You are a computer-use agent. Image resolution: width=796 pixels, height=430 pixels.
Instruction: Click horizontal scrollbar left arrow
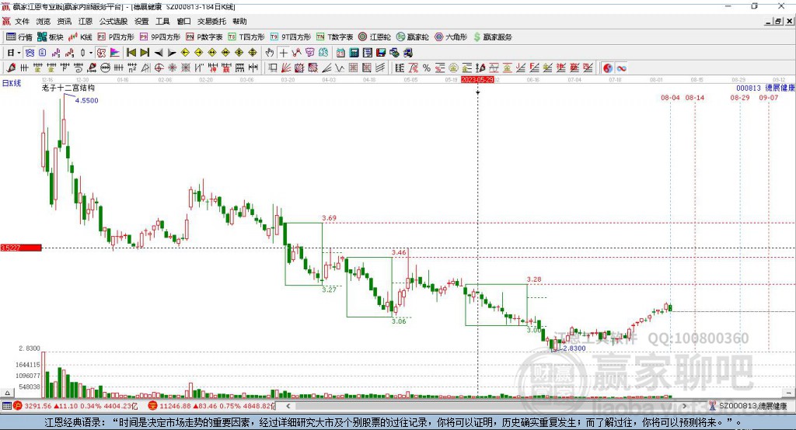click(x=288, y=406)
